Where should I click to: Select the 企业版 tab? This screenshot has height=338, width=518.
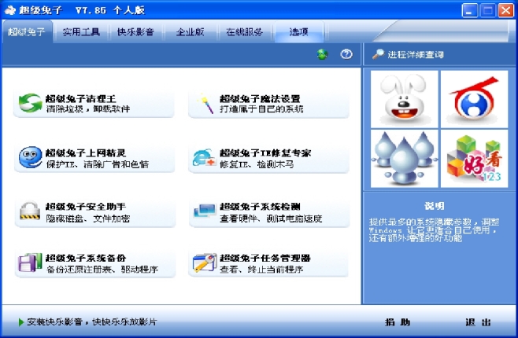pyautogui.click(x=191, y=31)
